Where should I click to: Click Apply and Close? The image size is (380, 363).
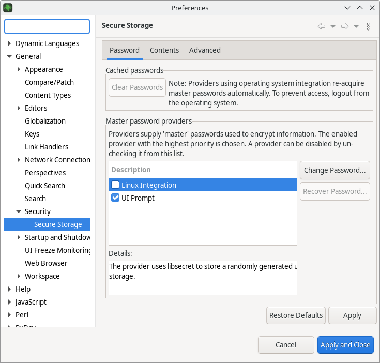click(x=345, y=344)
